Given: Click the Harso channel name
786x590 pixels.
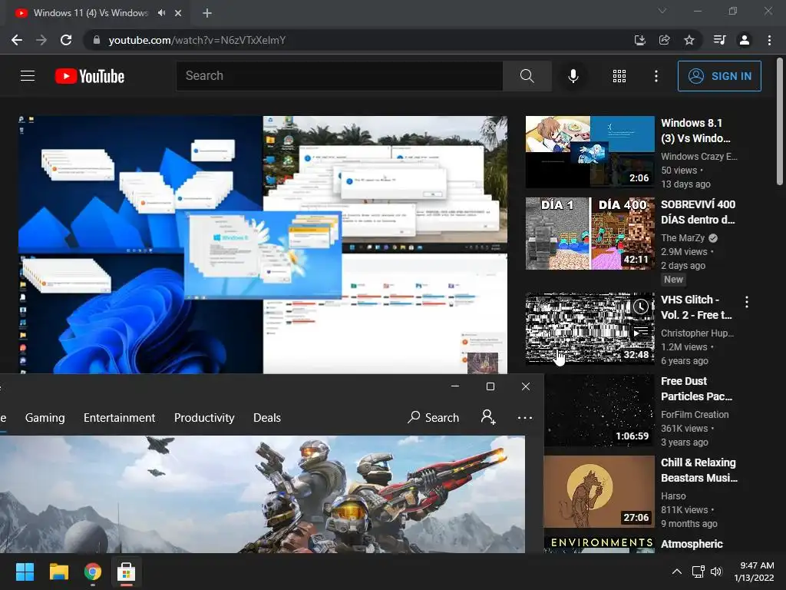Looking at the screenshot, I should coord(673,496).
